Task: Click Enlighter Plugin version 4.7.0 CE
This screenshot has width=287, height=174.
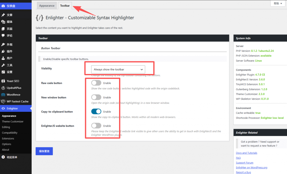Action: coord(260,75)
